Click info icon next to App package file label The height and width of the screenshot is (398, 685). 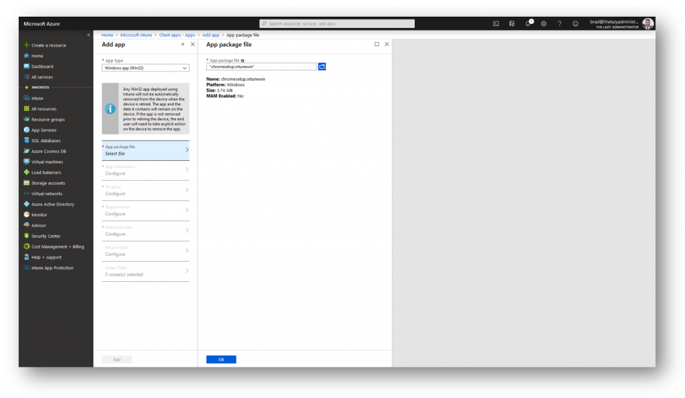click(x=242, y=61)
